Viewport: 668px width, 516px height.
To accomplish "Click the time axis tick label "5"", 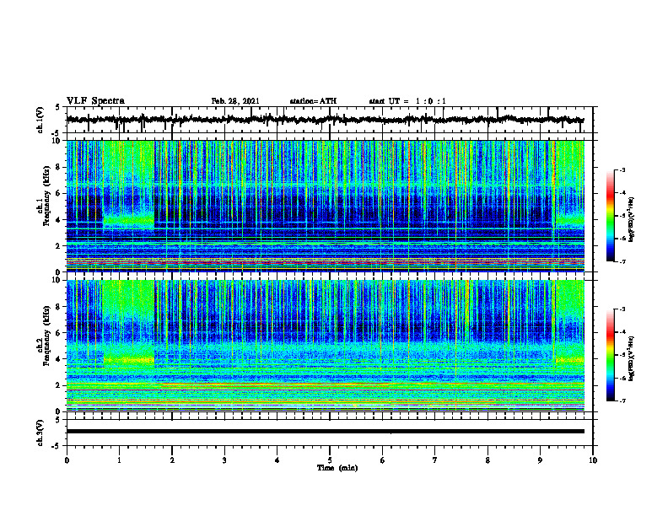I will 330,460.
